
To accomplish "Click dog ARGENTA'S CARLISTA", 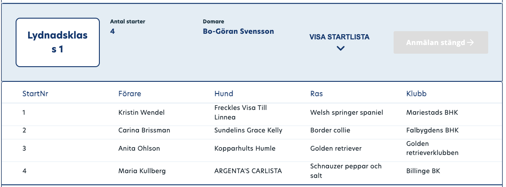I will (248, 171).
